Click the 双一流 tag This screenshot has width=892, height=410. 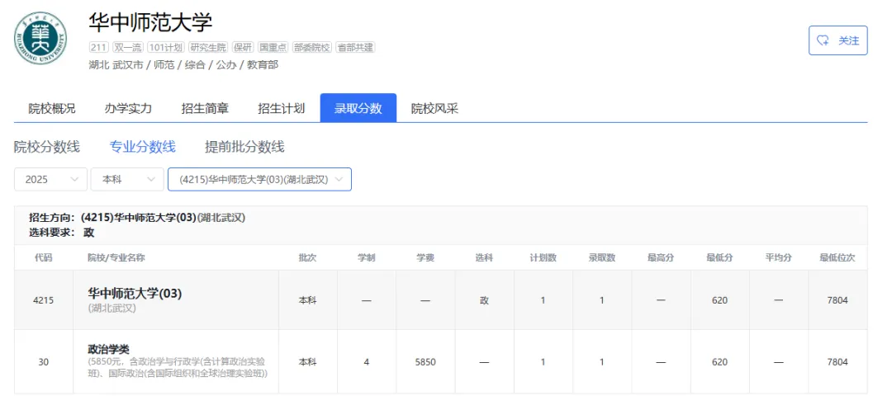click(127, 47)
